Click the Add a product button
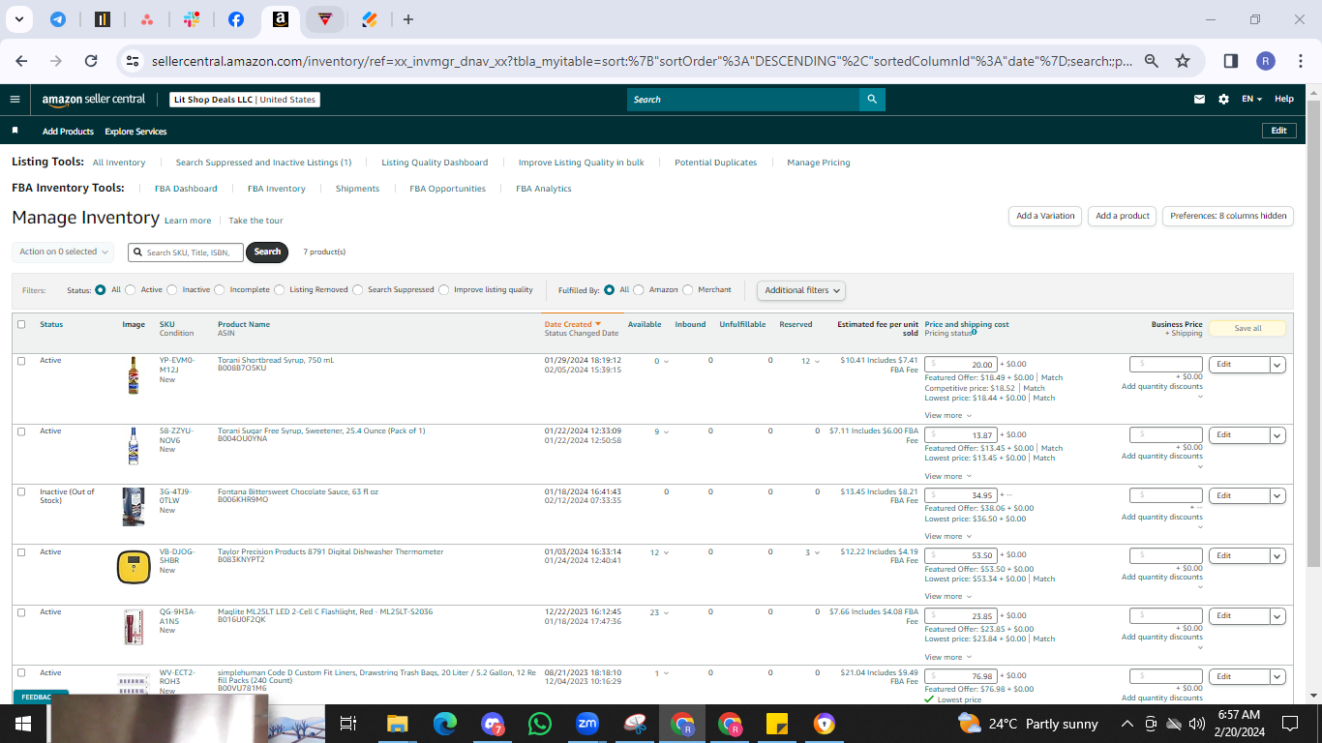The width and height of the screenshot is (1322, 743). [1123, 216]
